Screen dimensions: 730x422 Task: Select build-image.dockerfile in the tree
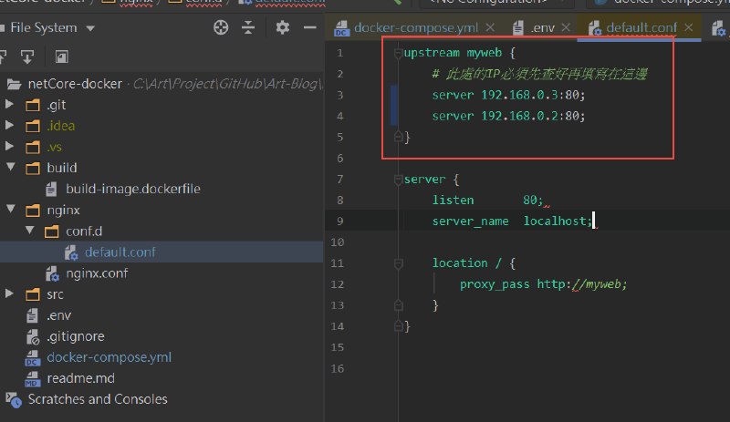[132, 189]
